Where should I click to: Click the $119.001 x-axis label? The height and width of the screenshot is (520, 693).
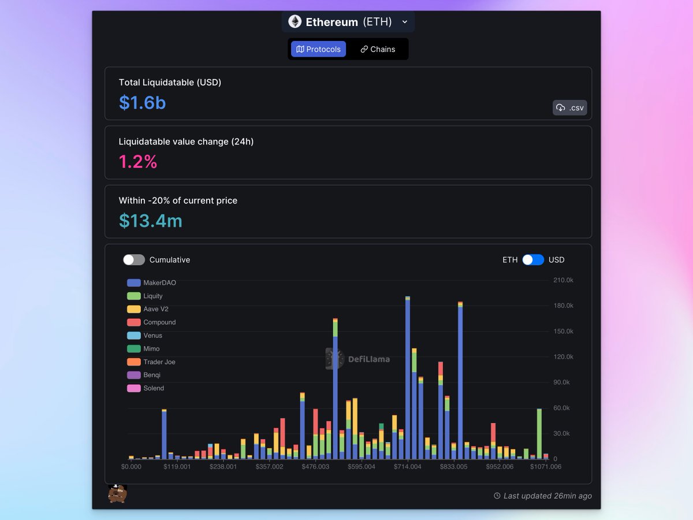pos(177,467)
